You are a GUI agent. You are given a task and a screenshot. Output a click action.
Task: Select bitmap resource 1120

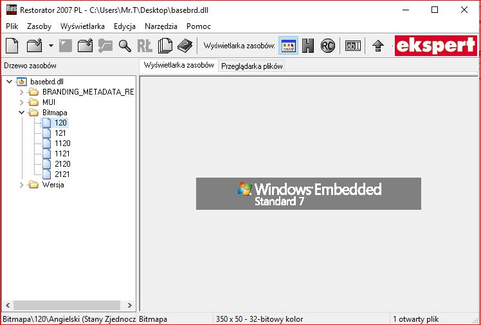[62, 144]
